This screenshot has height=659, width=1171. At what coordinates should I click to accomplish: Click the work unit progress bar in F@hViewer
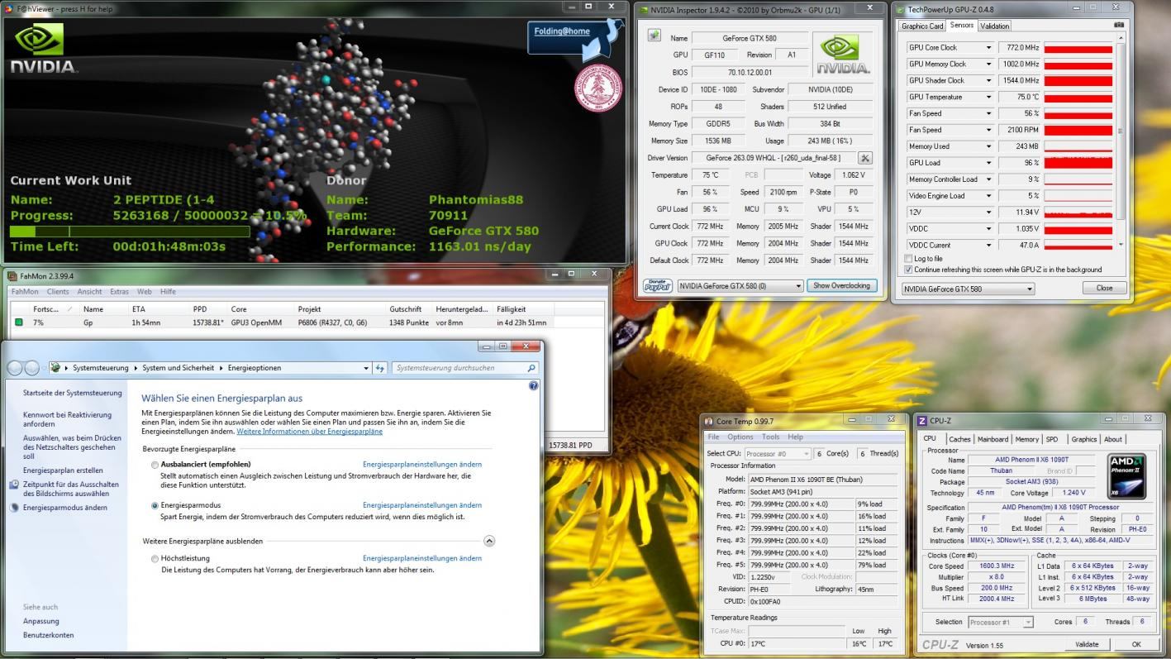point(130,232)
